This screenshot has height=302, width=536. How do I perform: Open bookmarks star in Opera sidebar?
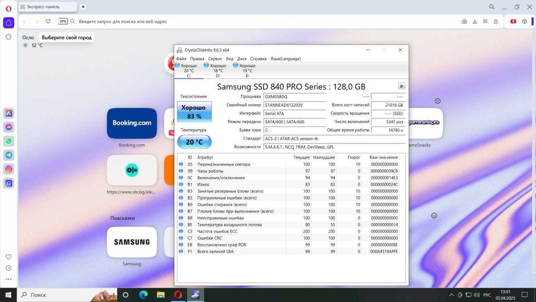point(9,36)
